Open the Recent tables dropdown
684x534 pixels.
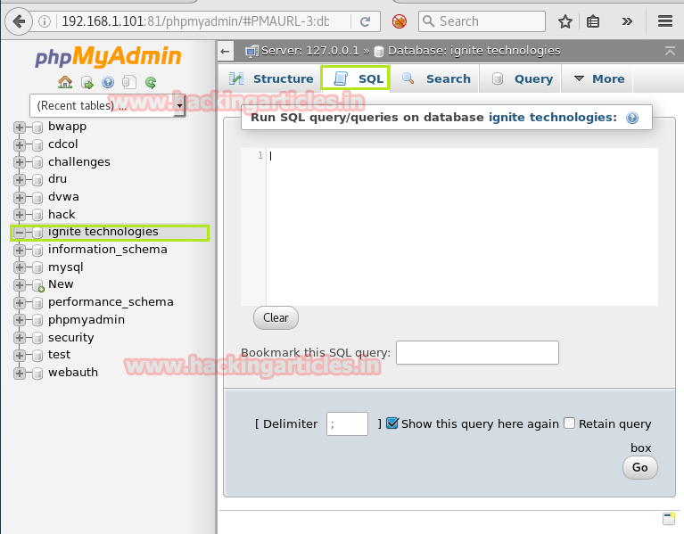107,105
